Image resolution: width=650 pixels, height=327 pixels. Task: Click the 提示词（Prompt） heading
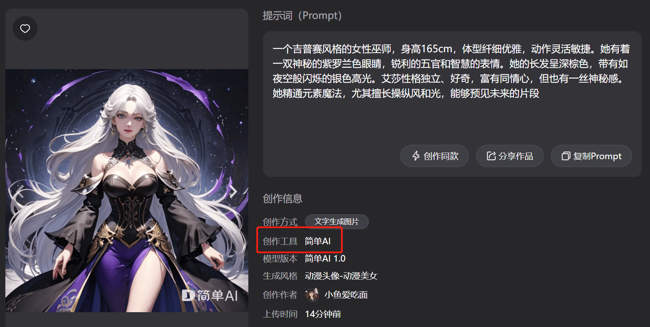[x=302, y=16]
